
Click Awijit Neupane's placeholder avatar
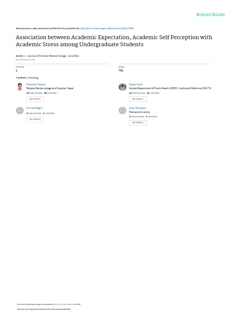tap(123, 110)
